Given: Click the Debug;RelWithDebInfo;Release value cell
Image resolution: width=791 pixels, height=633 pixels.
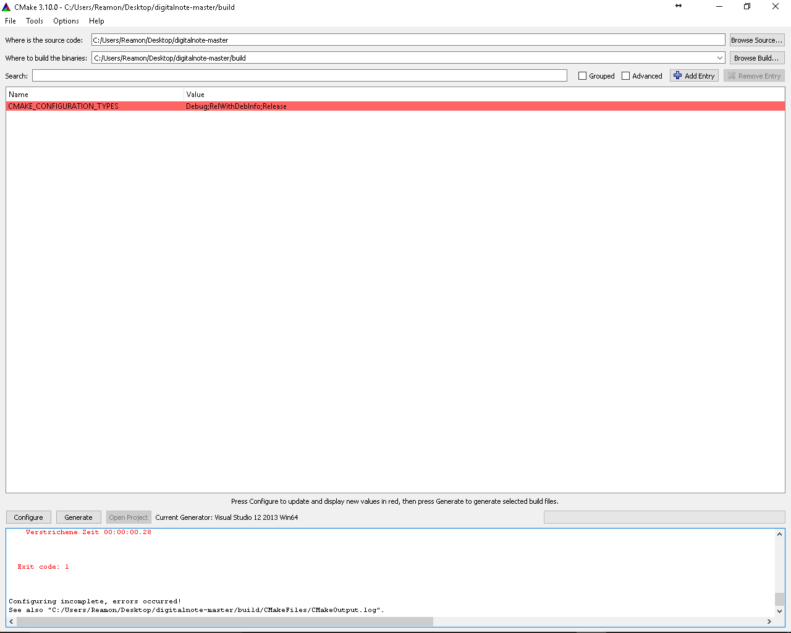Looking at the screenshot, I should click(236, 106).
